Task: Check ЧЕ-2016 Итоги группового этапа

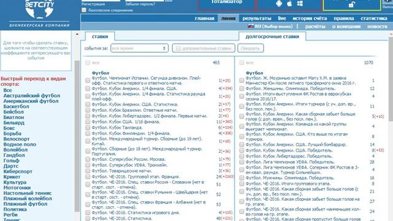Action: 241,184
